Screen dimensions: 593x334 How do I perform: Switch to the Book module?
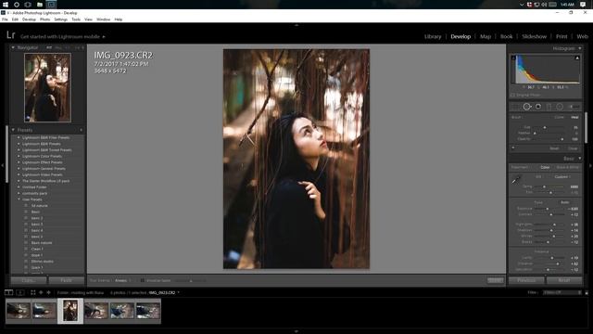(506, 36)
